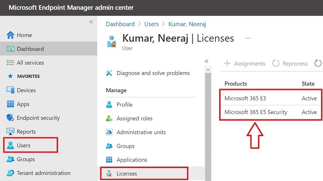
Task: Collapse the left navigation sidebar
Action: pos(91,22)
